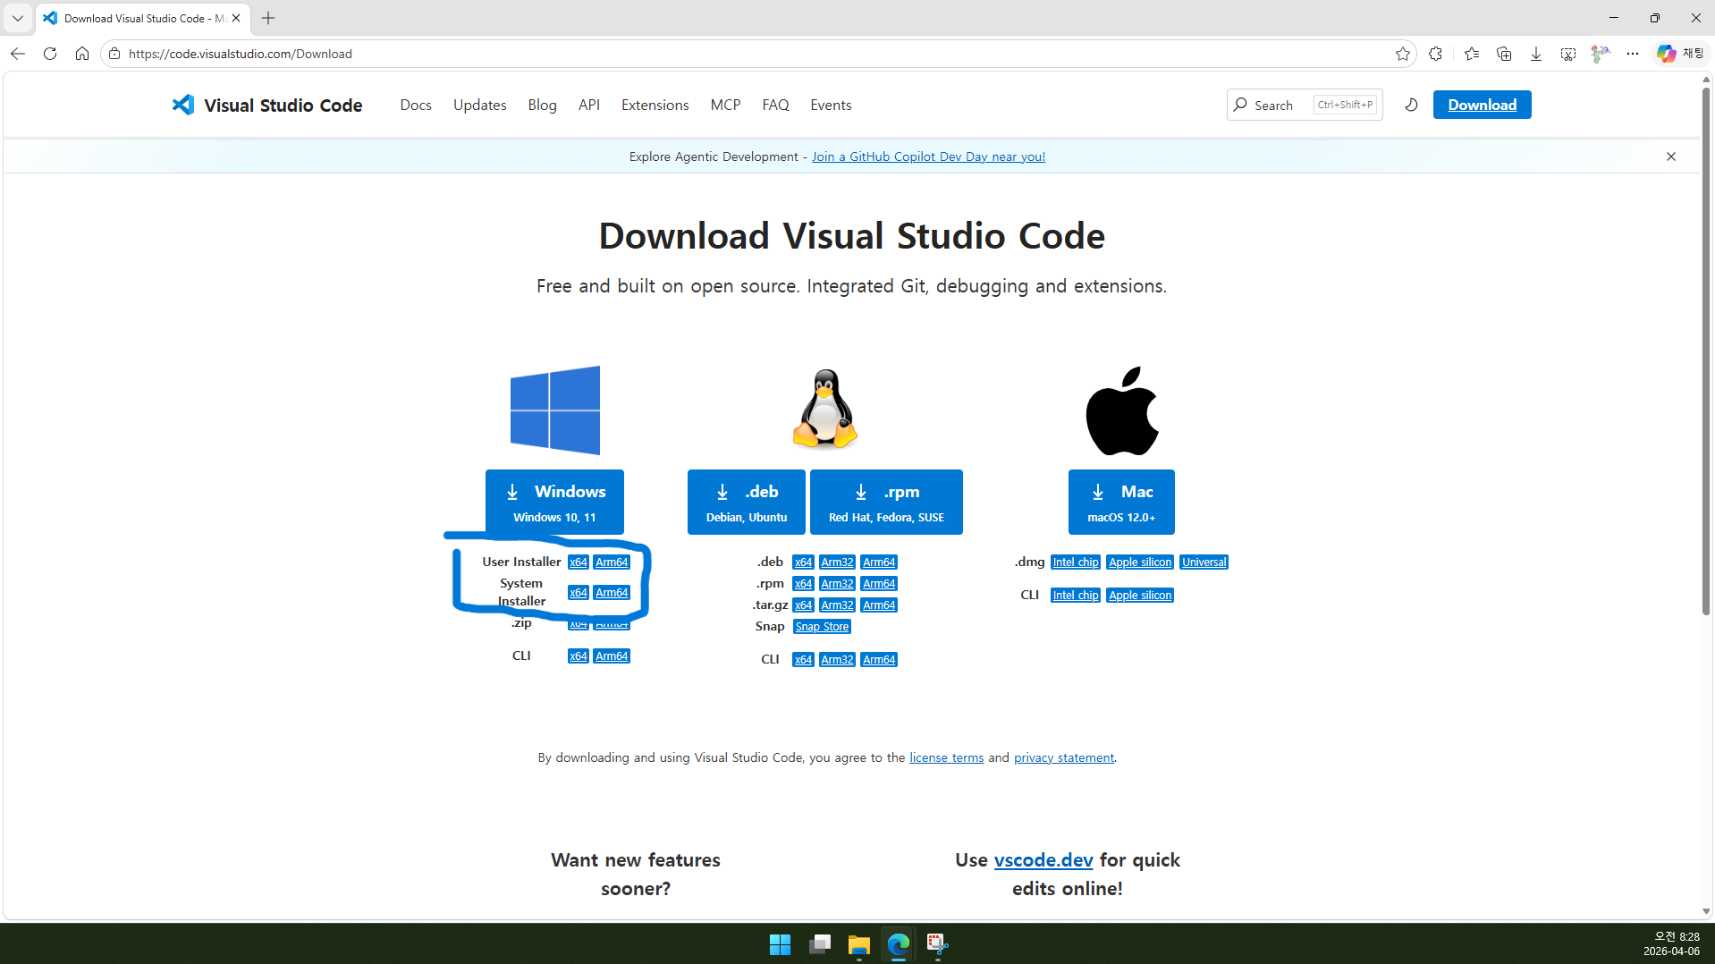Screen dimensions: 1715x964
Task: Select .dmg Intel chip link
Action: pos(1076,562)
